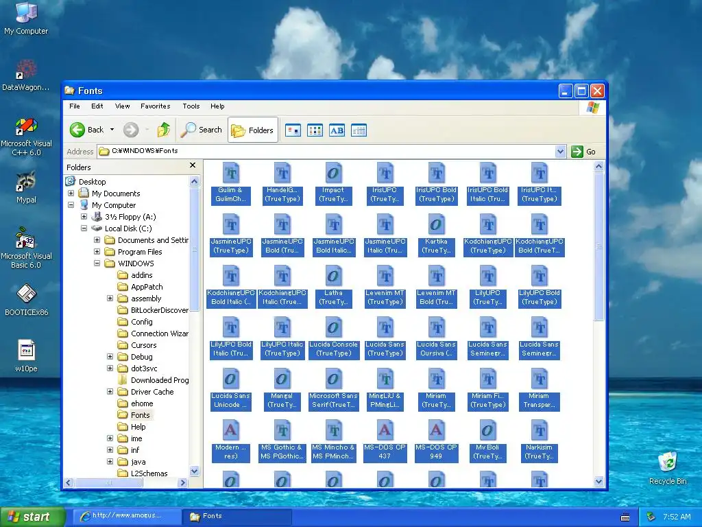702x527 pixels.
Task: Switch to the amogus browser taskbar button
Action: pyautogui.click(x=126, y=517)
